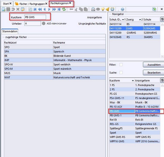Click the Kurzform input field
The width and height of the screenshot is (164, 157).
35,17
